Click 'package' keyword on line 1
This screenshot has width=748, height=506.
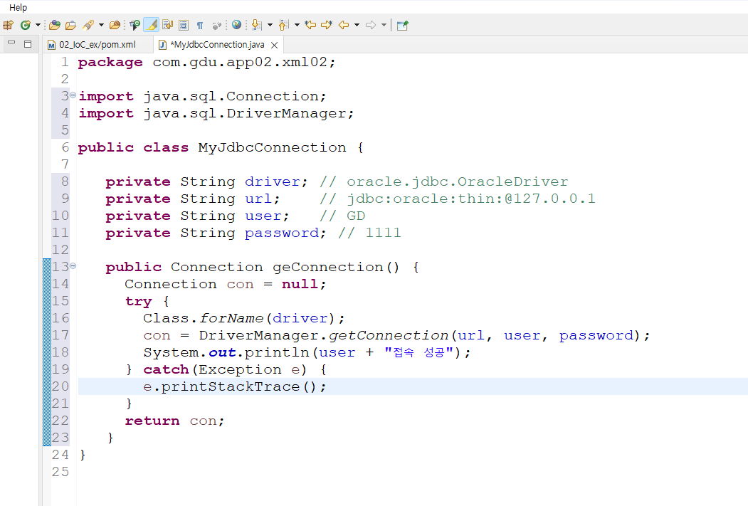pyautogui.click(x=110, y=63)
